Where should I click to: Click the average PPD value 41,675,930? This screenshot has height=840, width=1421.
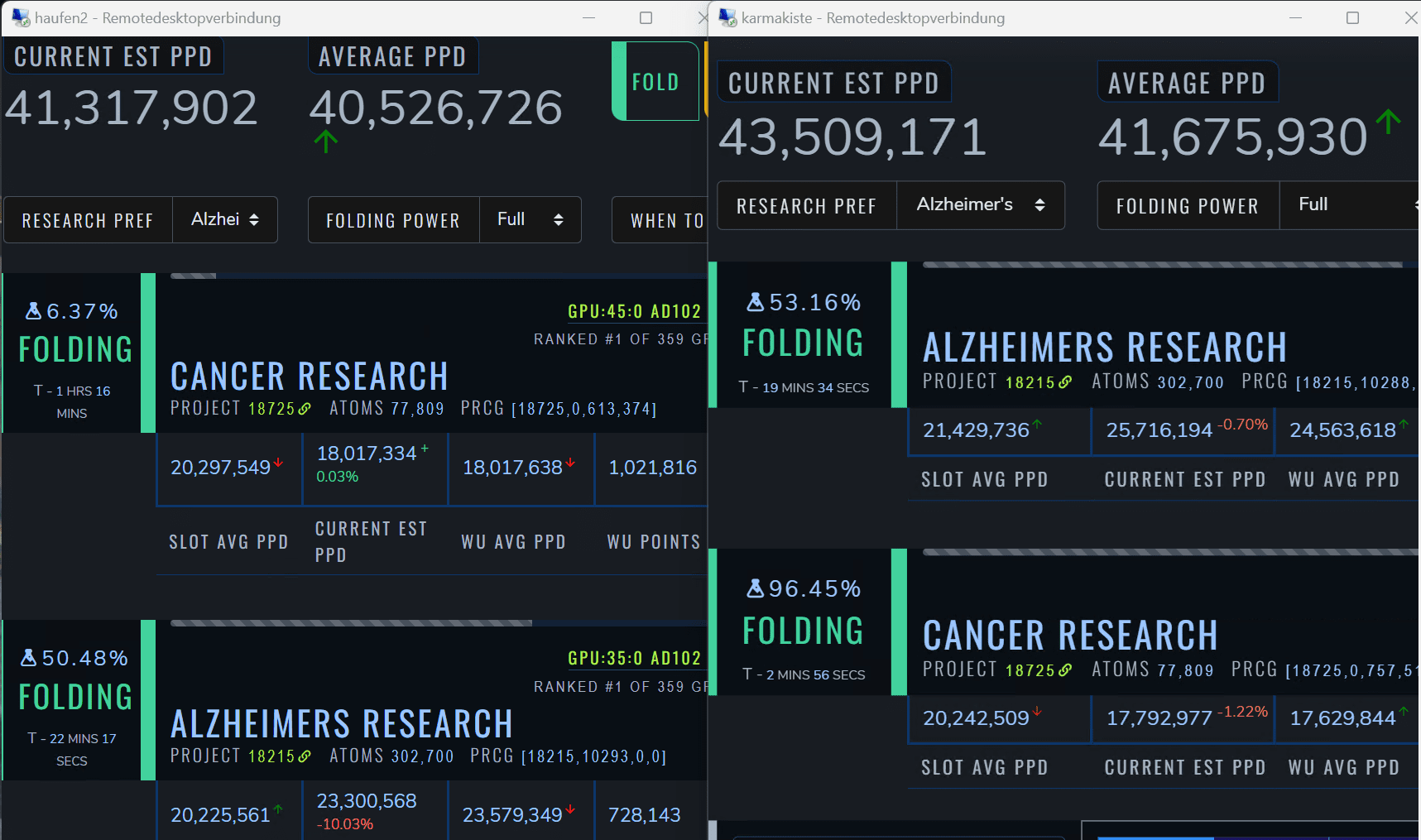click(1233, 137)
